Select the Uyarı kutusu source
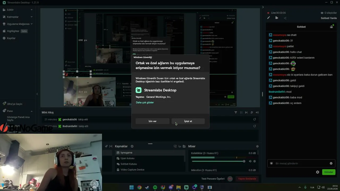Image resolution: width=340 pixels, height=191 pixels. pyautogui.click(x=150, y=158)
